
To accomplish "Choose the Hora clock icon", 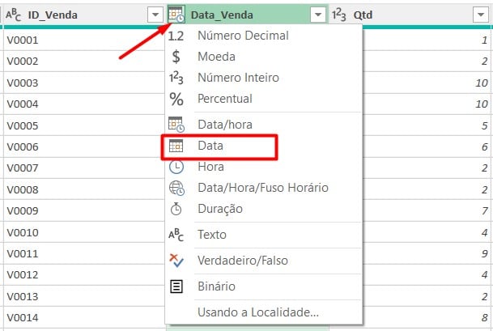I will point(176,167).
